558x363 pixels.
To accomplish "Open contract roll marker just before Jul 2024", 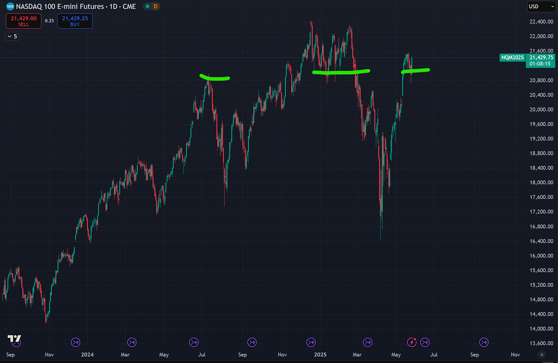I will (x=194, y=342).
